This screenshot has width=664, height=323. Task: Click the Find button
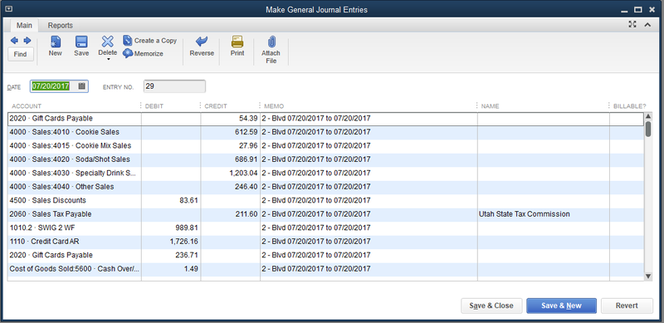click(20, 54)
